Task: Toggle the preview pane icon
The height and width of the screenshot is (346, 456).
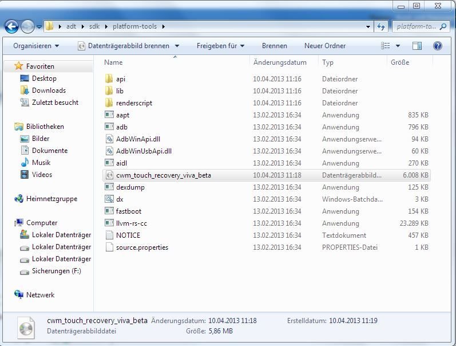Action: coord(417,46)
